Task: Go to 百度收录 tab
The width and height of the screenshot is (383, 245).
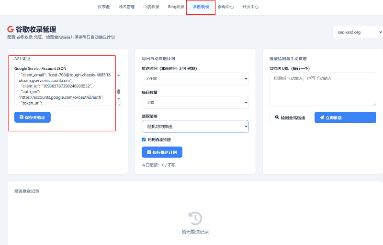Action: click(151, 7)
